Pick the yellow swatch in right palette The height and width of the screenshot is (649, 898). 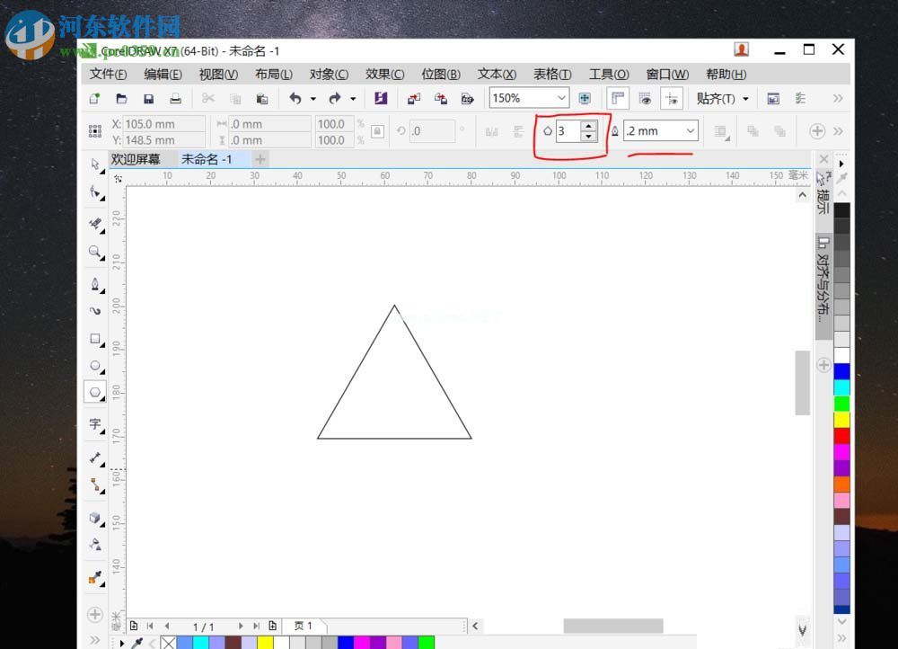[x=841, y=420]
